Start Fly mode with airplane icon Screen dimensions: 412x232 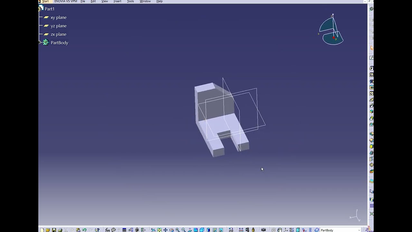tap(153, 230)
